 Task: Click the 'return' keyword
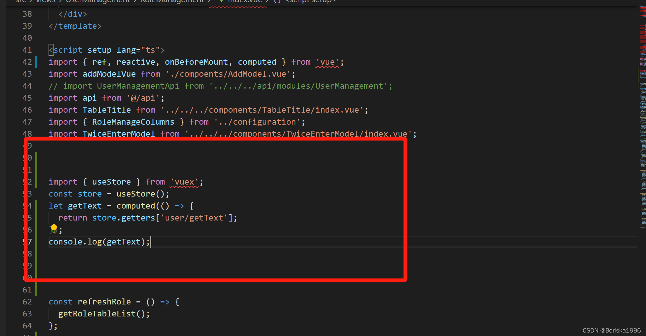[73, 218]
